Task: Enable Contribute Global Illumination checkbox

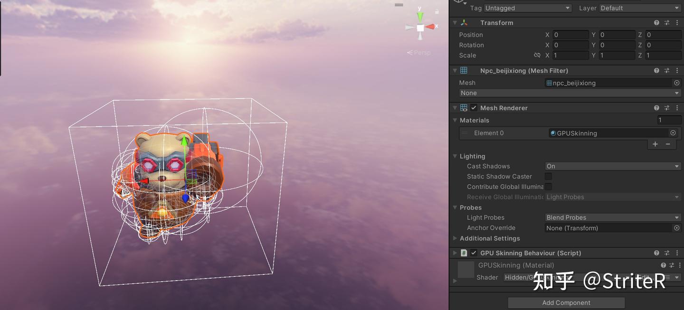Action: point(548,187)
